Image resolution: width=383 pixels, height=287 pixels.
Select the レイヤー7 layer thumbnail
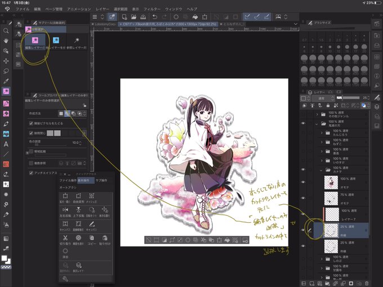click(332, 214)
